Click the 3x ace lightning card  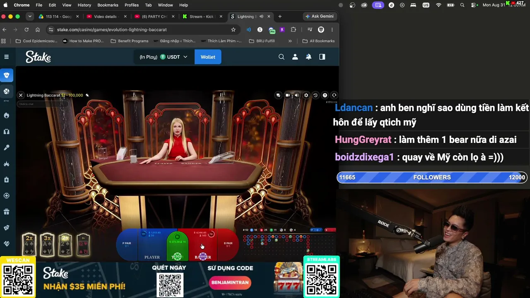click(47, 245)
